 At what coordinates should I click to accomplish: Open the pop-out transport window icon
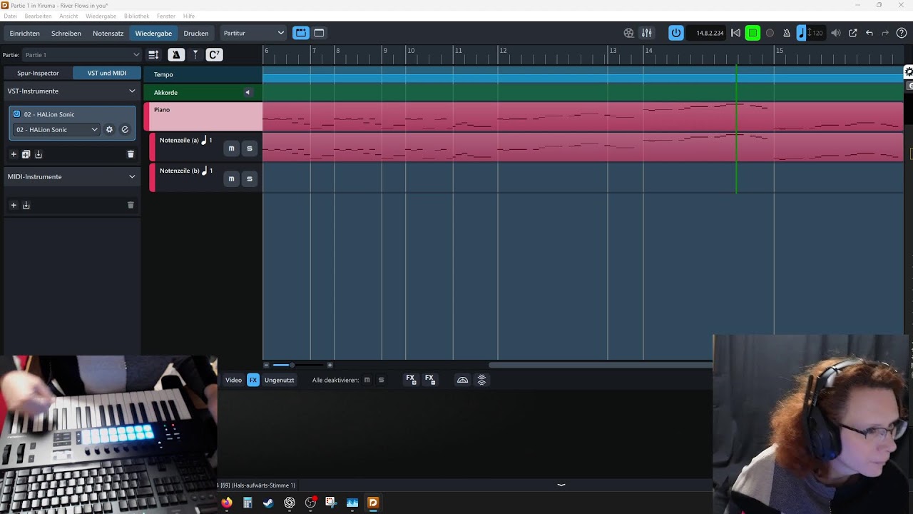pos(853,33)
